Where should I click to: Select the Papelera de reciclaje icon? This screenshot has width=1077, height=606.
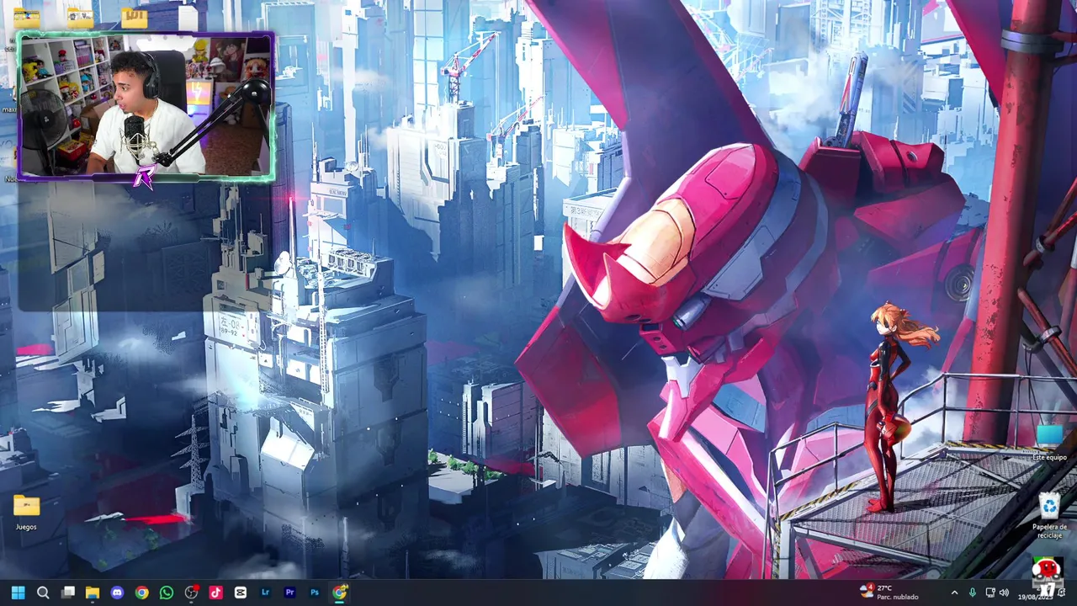coord(1049,516)
